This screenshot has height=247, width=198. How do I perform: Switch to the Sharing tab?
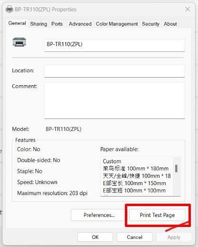38,24
